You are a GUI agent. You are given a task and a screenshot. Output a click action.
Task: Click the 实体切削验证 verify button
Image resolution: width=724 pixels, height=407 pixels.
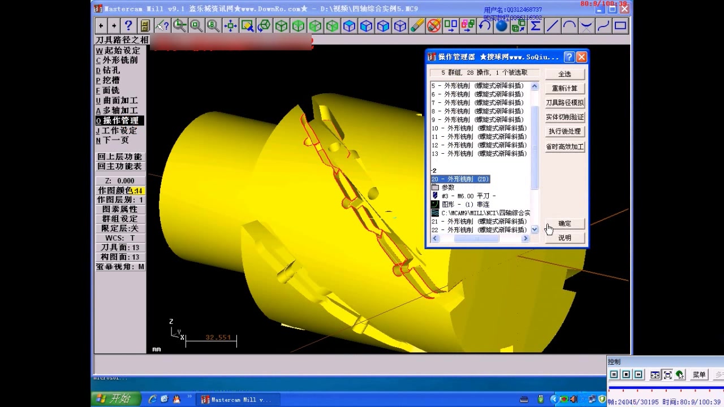coord(564,117)
